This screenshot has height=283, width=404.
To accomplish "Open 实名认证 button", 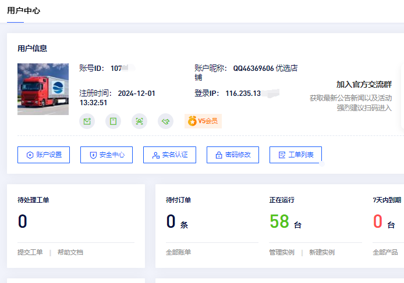I will [169, 155].
